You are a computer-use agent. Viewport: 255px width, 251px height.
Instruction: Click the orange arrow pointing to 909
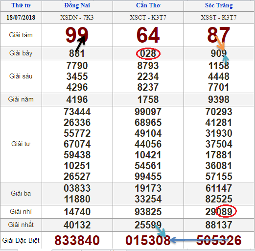[220, 43]
